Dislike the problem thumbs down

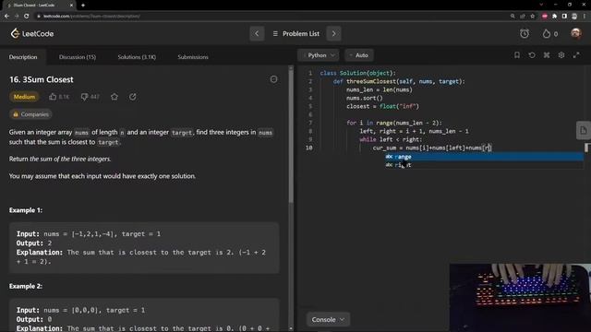point(84,97)
